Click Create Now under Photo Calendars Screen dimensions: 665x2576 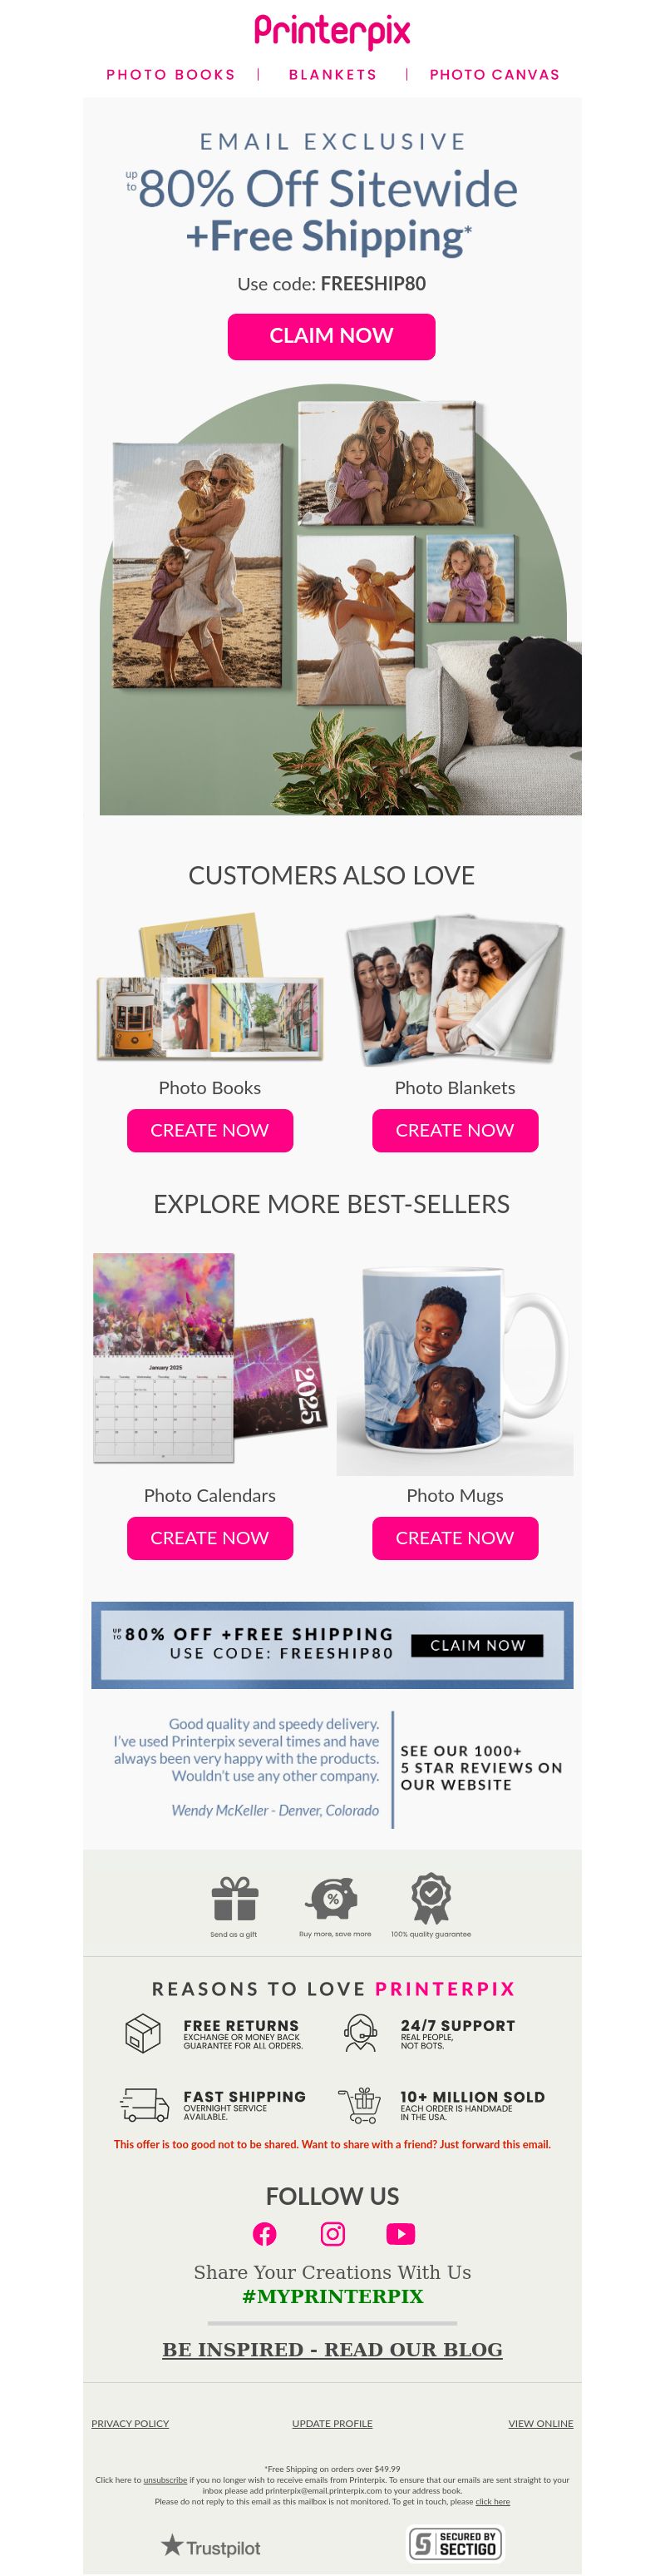[209, 1538]
